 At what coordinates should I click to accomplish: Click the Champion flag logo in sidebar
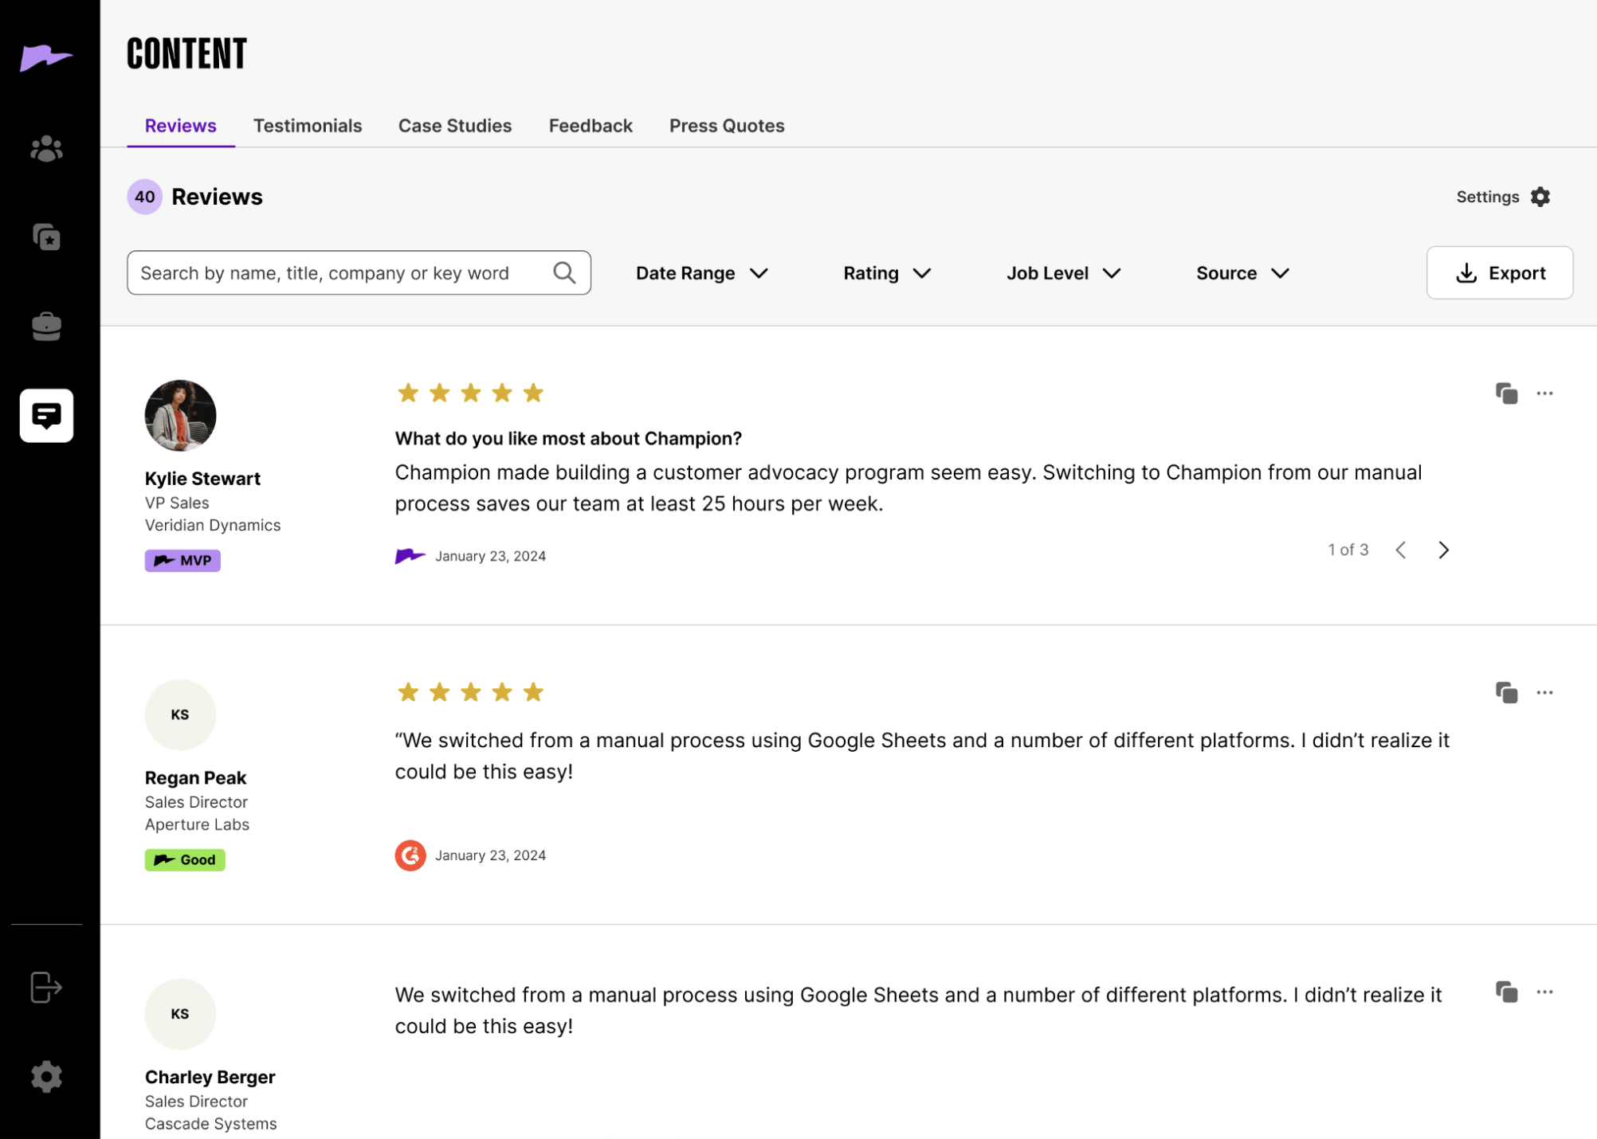pyautogui.click(x=45, y=57)
